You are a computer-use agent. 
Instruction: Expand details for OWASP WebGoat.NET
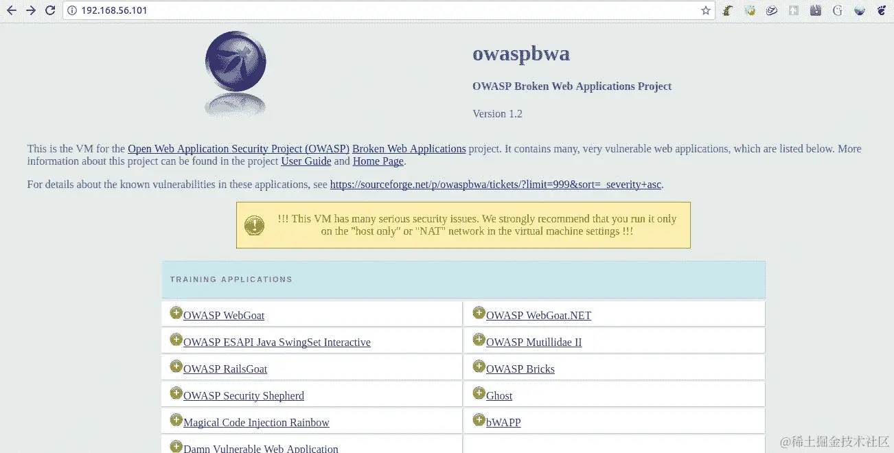479,313
